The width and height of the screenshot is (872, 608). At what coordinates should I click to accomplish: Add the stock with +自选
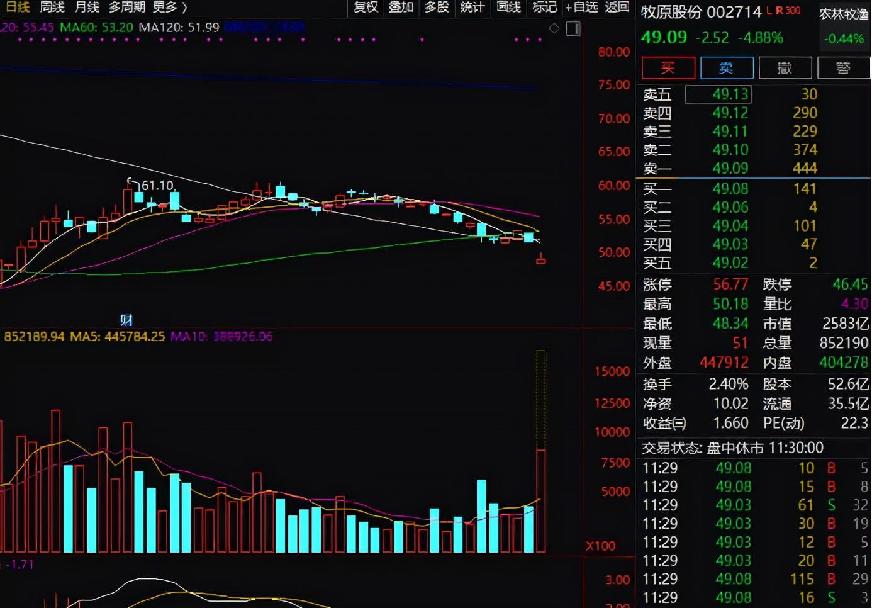(581, 8)
